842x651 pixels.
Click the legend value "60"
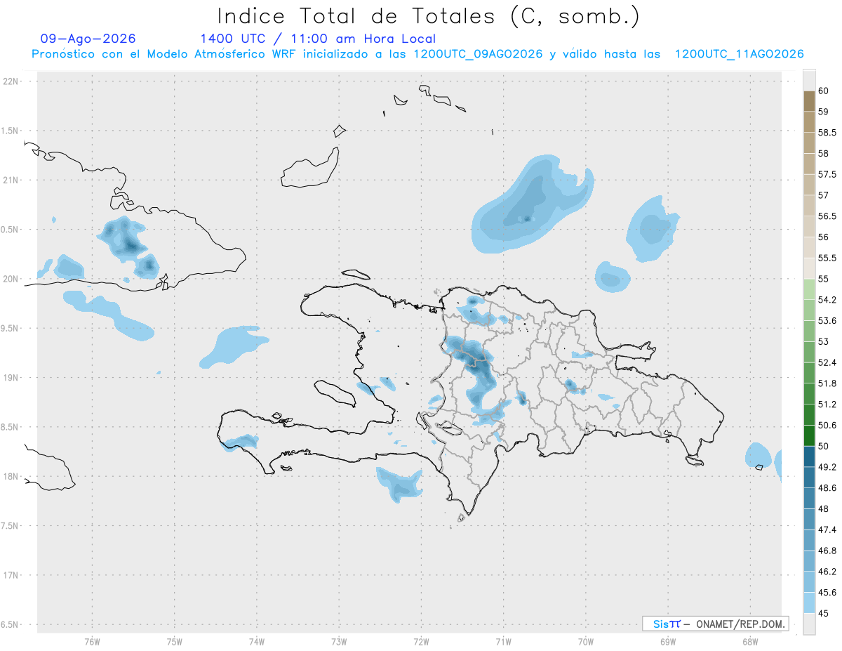(x=823, y=91)
